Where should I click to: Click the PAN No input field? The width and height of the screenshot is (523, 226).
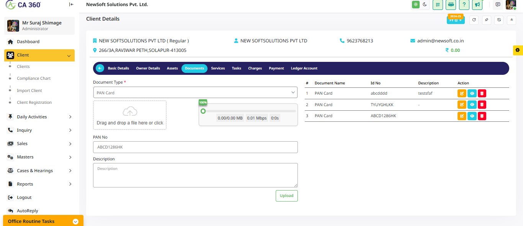point(195,147)
